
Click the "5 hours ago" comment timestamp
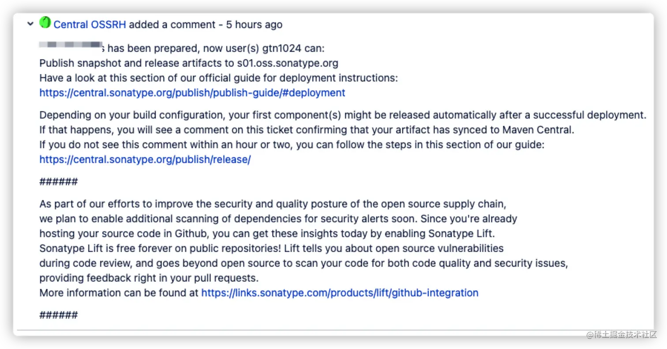click(x=254, y=25)
